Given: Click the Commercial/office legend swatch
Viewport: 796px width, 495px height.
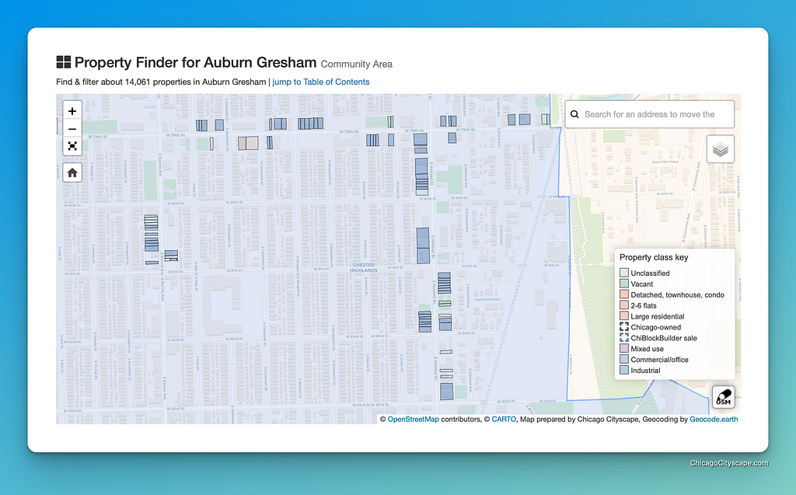Looking at the screenshot, I should click(624, 360).
